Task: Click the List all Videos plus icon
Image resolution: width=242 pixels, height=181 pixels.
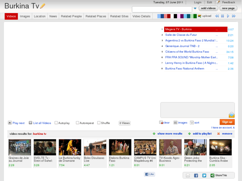Action: click(30, 123)
